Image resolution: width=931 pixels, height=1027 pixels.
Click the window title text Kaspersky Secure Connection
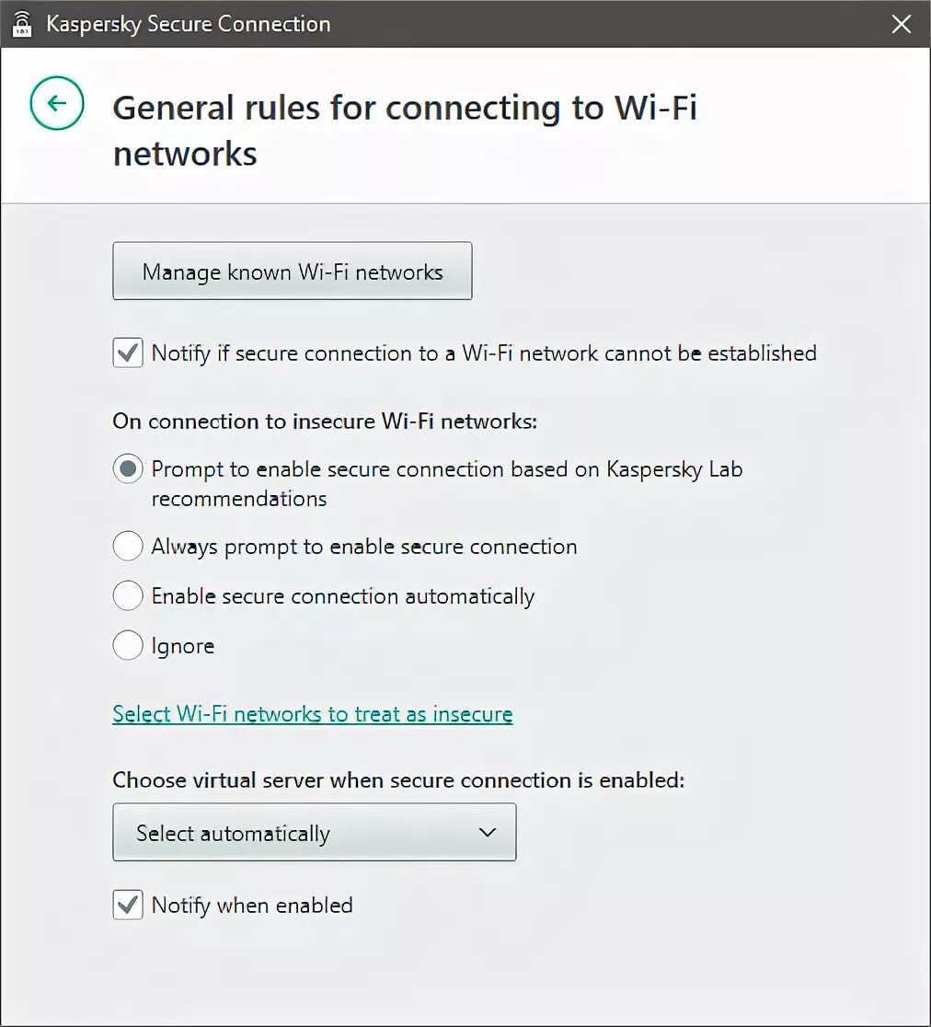pyautogui.click(x=188, y=24)
